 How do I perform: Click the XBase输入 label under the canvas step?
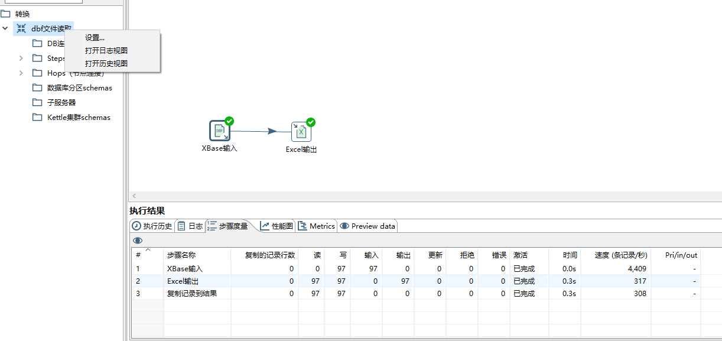(219, 148)
